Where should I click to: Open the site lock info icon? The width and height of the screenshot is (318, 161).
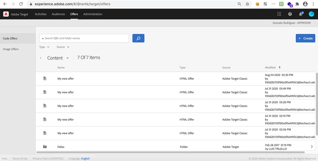31,4
